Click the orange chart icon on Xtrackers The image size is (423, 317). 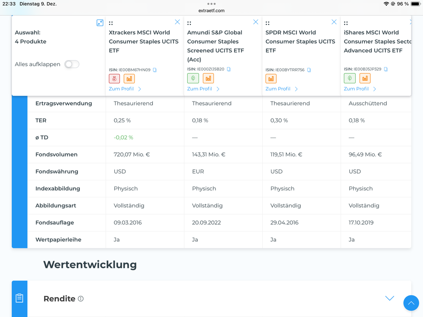click(129, 79)
